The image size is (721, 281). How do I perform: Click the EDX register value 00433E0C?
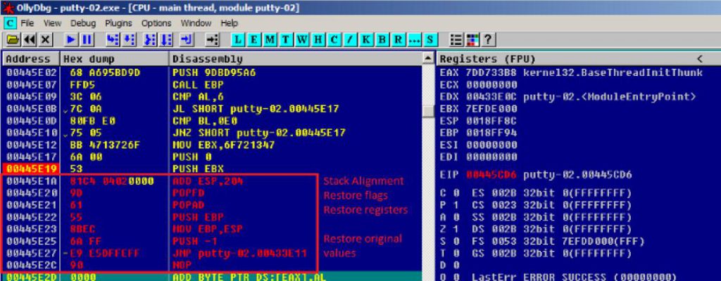tap(491, 97)
